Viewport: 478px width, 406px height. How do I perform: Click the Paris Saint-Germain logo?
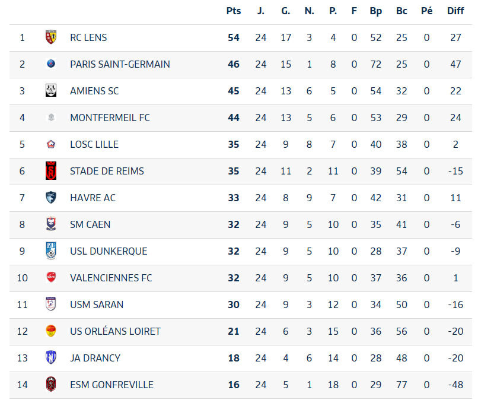coord(51,64)
